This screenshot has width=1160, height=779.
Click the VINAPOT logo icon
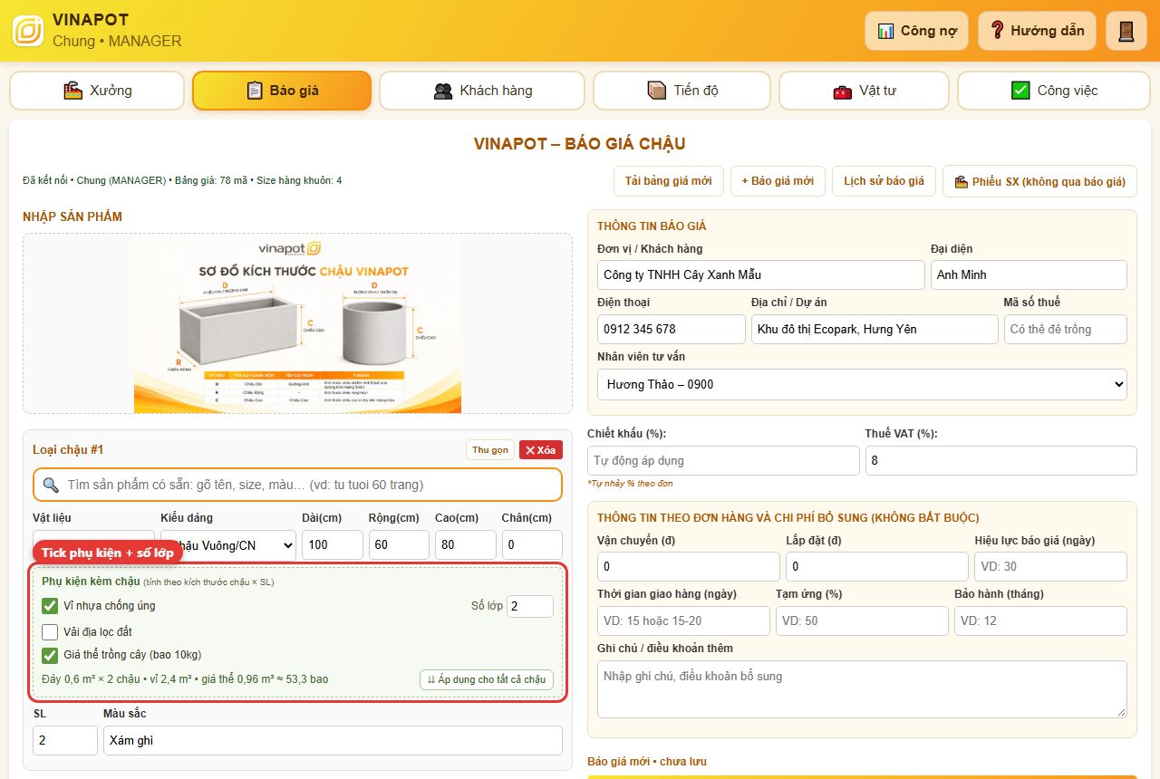[28, 31]
